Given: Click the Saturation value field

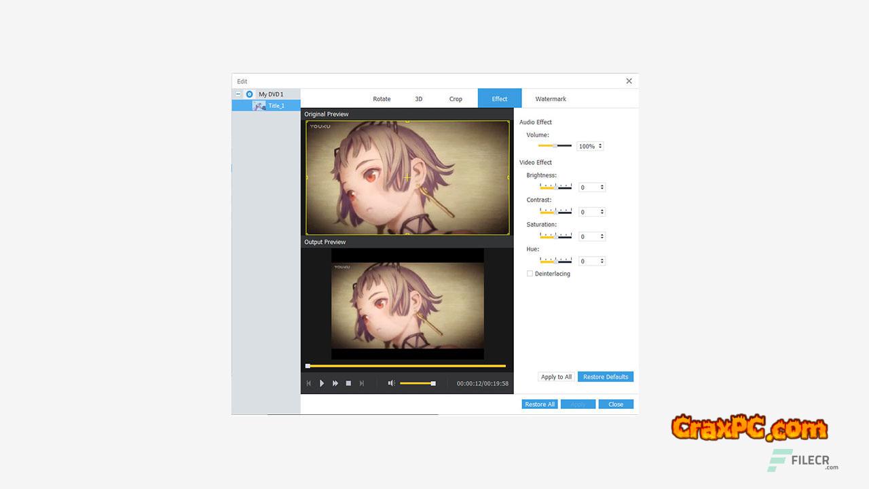Looking at the screenshot, I should [589, 236].
